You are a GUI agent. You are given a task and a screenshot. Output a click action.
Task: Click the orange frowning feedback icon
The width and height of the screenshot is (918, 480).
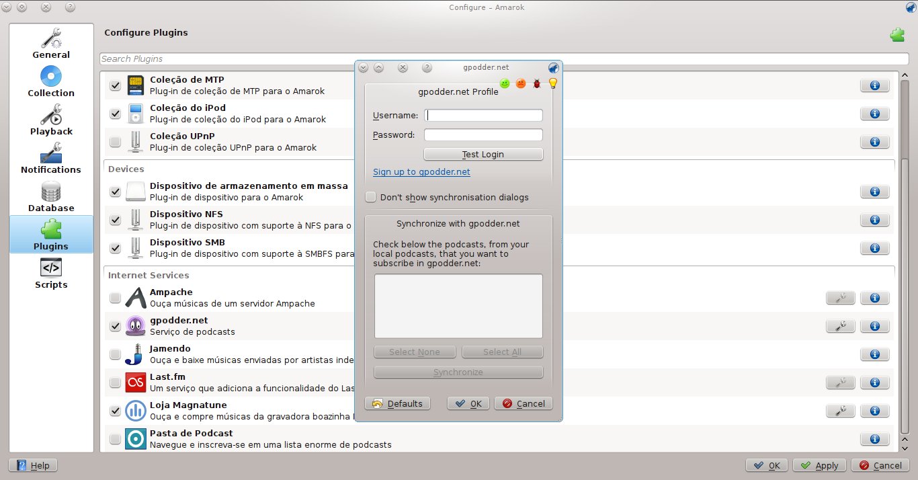(x=521, y=83)
